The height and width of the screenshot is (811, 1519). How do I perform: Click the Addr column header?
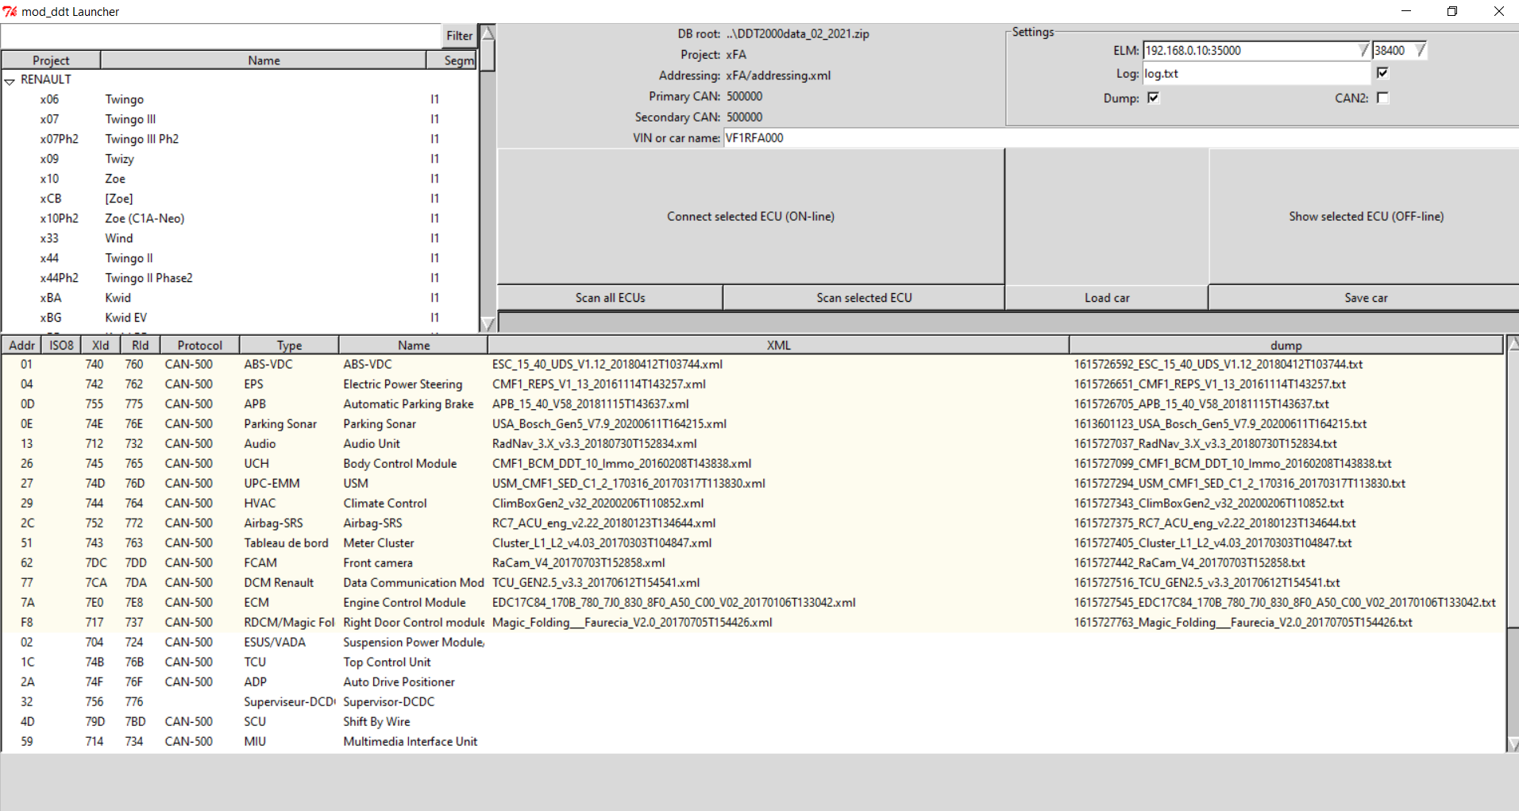click(x=22, y=346)
